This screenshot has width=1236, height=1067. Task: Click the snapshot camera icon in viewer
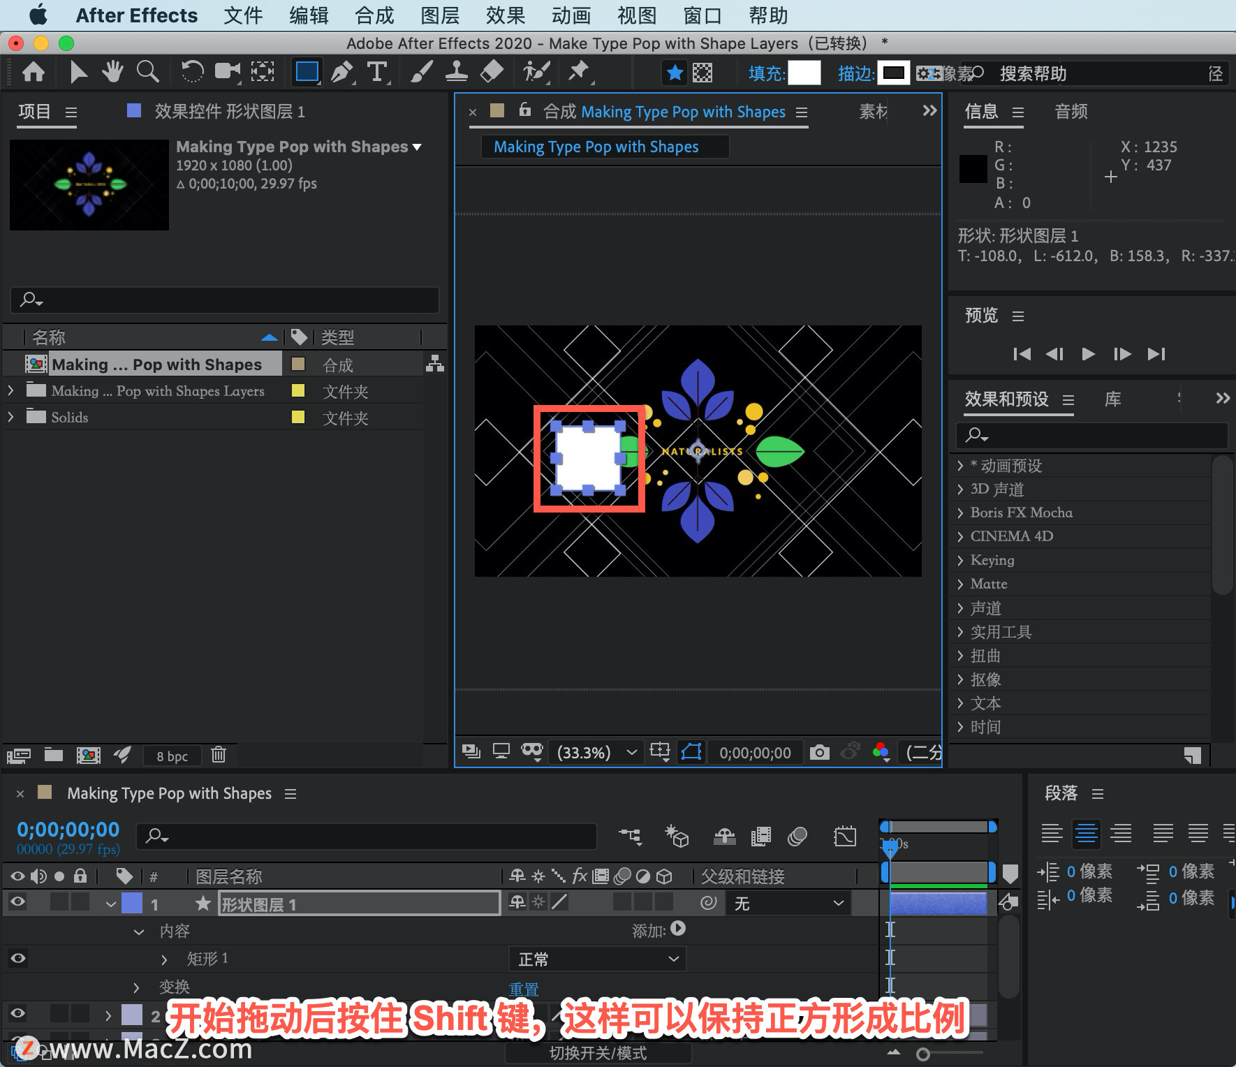point(819,752)
